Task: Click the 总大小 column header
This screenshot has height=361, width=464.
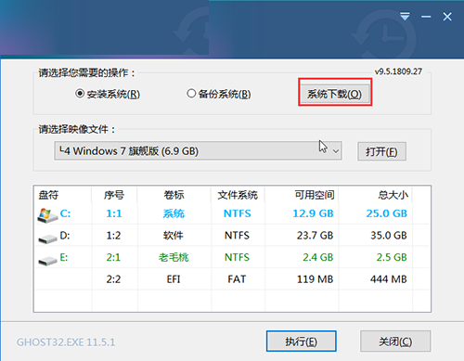Action: [393, 195]
